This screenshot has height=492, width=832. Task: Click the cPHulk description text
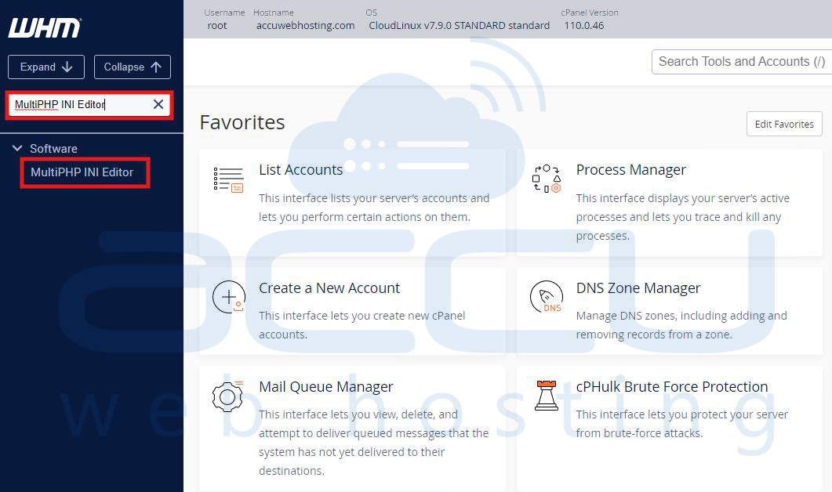click(x=682, y=424)
